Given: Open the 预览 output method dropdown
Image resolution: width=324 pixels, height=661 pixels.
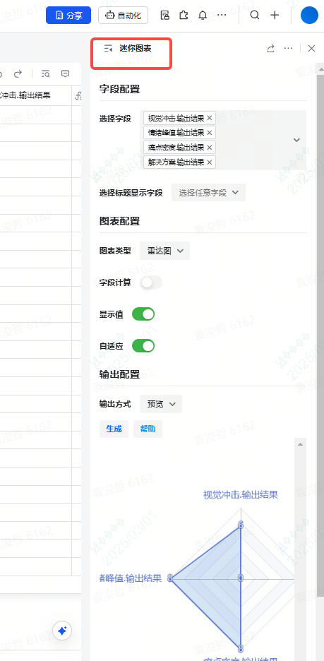Looking at the screenshot, I should pos(161,404).
